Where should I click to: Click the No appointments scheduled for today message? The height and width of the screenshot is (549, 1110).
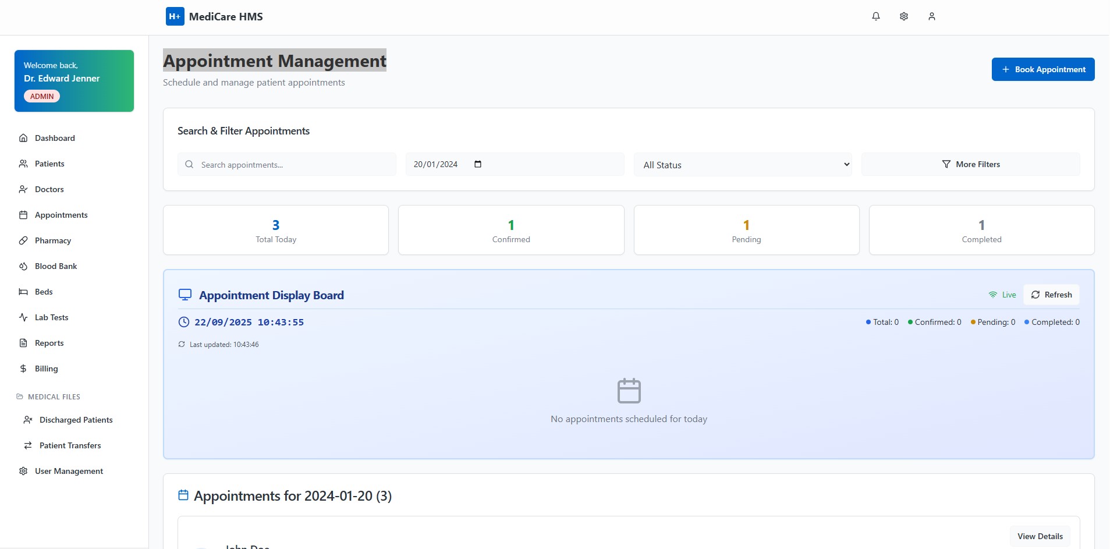tap(629, 419)
